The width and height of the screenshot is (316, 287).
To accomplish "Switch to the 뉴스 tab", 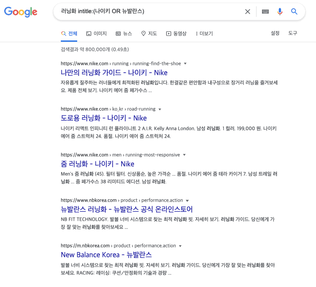I will pos(124,34).
